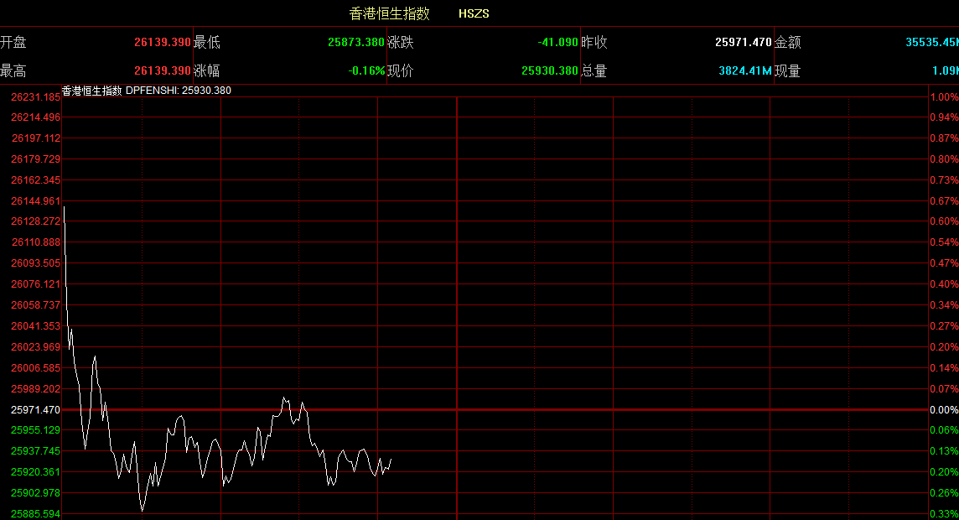Select the 昨收 value in header row
The width and height of the screenshot is (959, 520).
743,42
